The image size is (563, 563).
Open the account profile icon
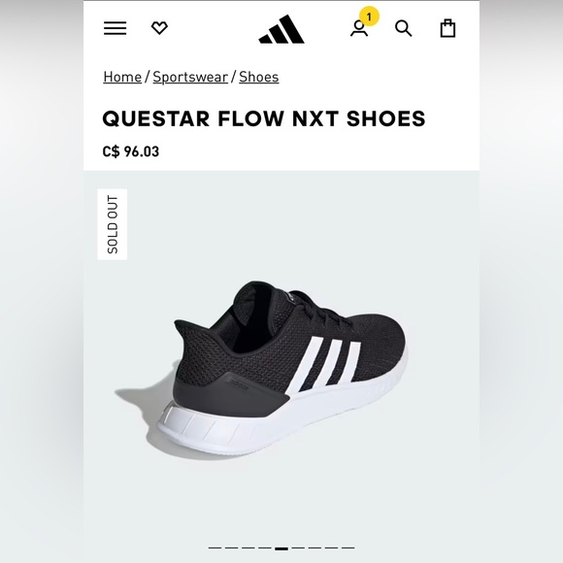359,29
